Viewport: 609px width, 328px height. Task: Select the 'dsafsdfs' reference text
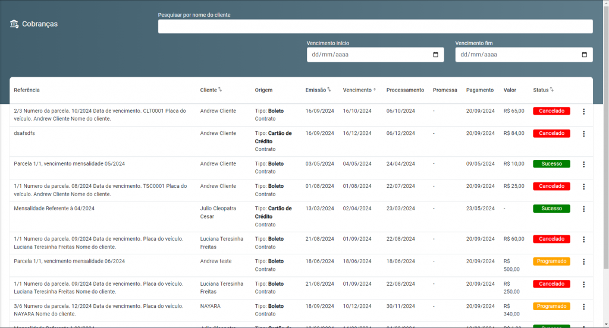click(24, 133)
